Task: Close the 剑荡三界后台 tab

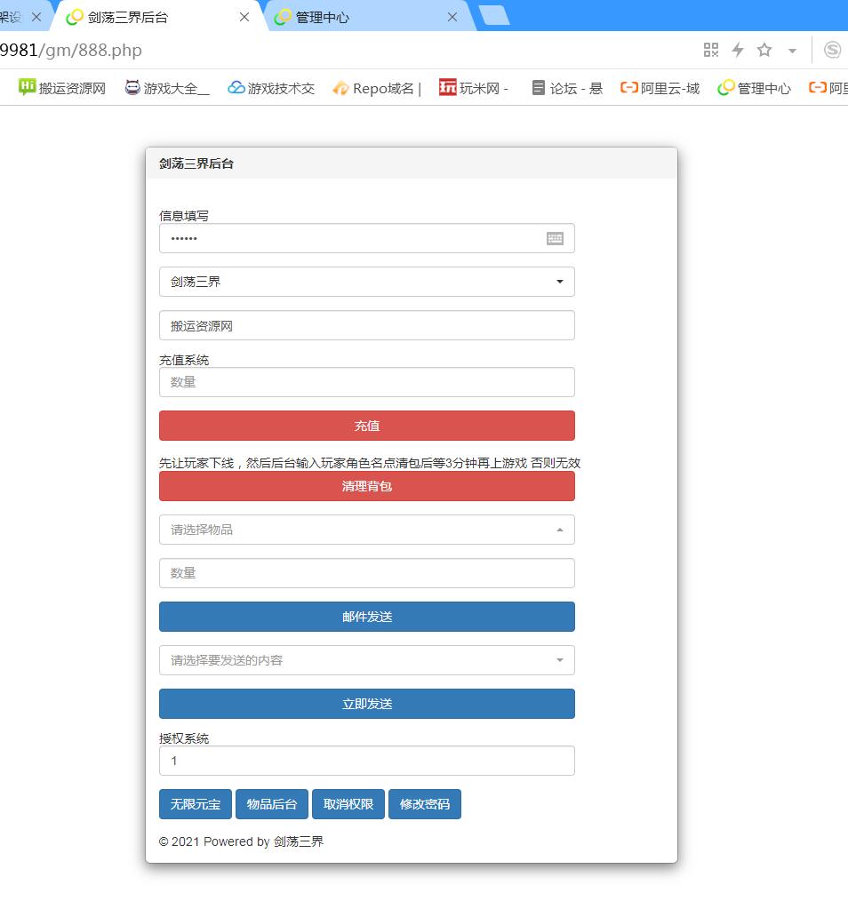Action: pos(244,17)
